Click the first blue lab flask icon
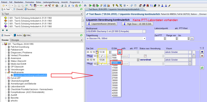This screenshot has width=207, height=102. pyautogui.click(x=162, y=5)
